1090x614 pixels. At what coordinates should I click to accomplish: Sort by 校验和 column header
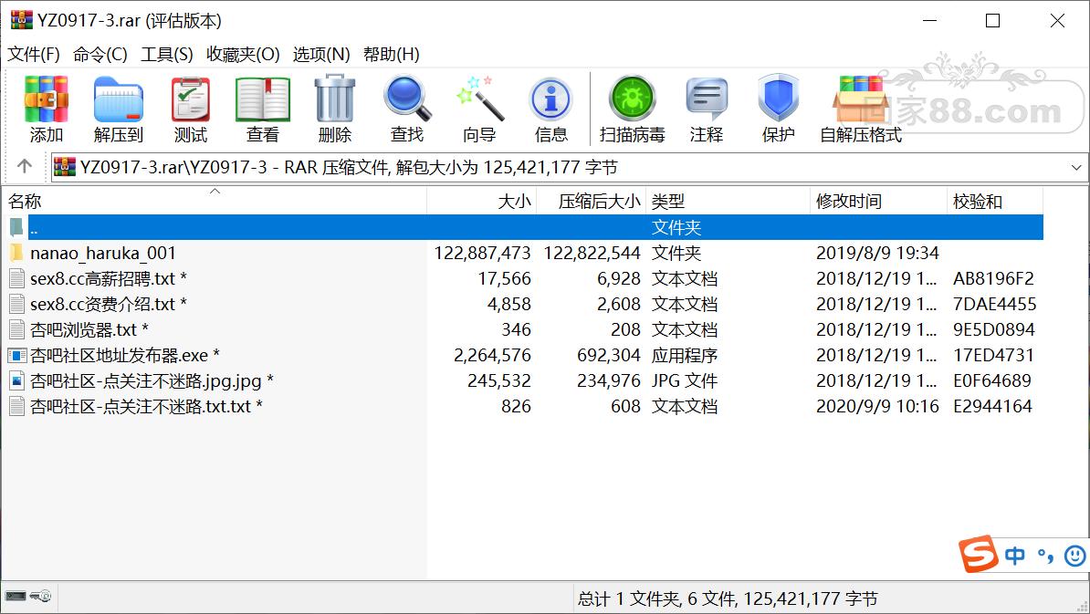(x=995, y=202)
